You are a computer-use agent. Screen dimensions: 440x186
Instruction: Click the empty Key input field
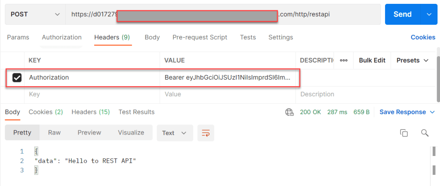(90, 94)
